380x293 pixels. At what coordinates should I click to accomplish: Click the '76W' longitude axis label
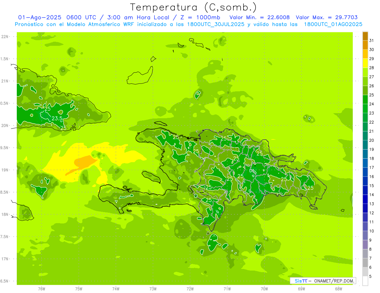tap(41, 289)
